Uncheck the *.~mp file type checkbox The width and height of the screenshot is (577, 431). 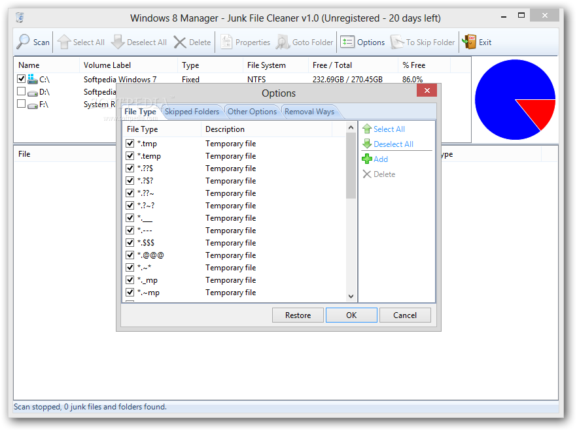(x=130, y=293)
